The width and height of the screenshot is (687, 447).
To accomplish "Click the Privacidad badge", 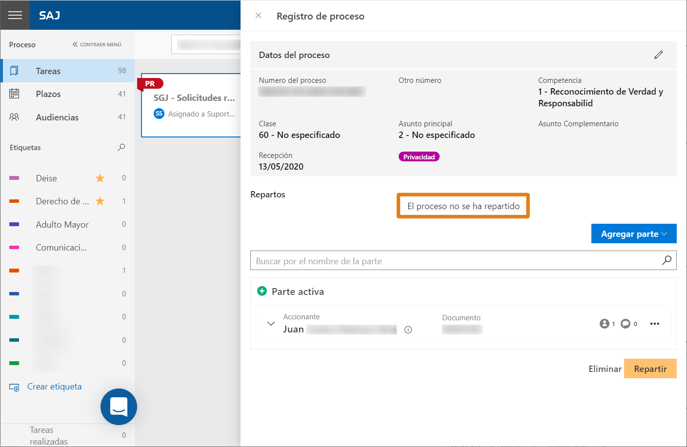I will [419, 157].
